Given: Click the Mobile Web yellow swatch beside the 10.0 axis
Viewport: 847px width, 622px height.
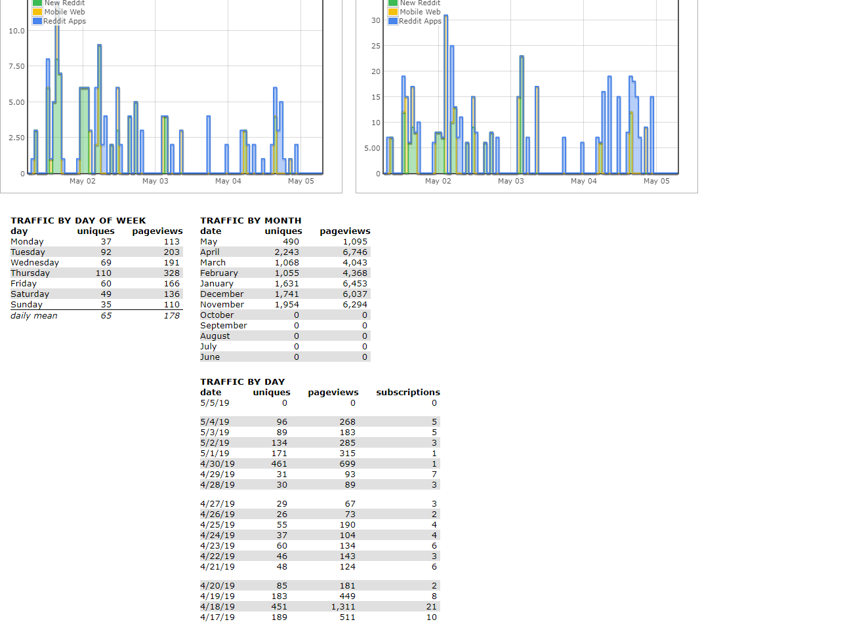Looking at the screenshot, I should (x=37, y=12).
